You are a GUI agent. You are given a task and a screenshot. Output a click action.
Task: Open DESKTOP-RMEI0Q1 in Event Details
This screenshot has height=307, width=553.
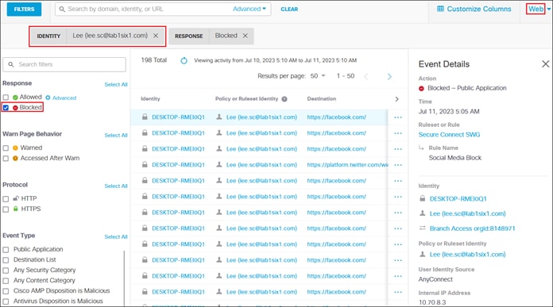pos(458,199)
